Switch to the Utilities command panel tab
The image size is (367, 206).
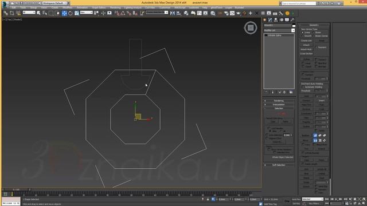point(292,20)
